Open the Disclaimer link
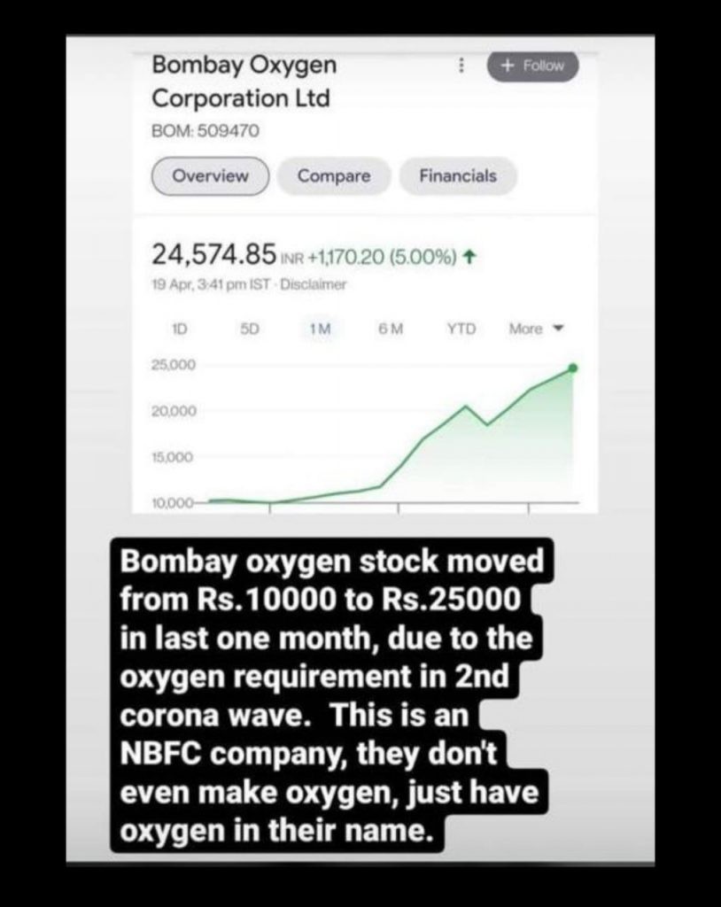The height and width of the screenshot is (907, 721). 313,284
